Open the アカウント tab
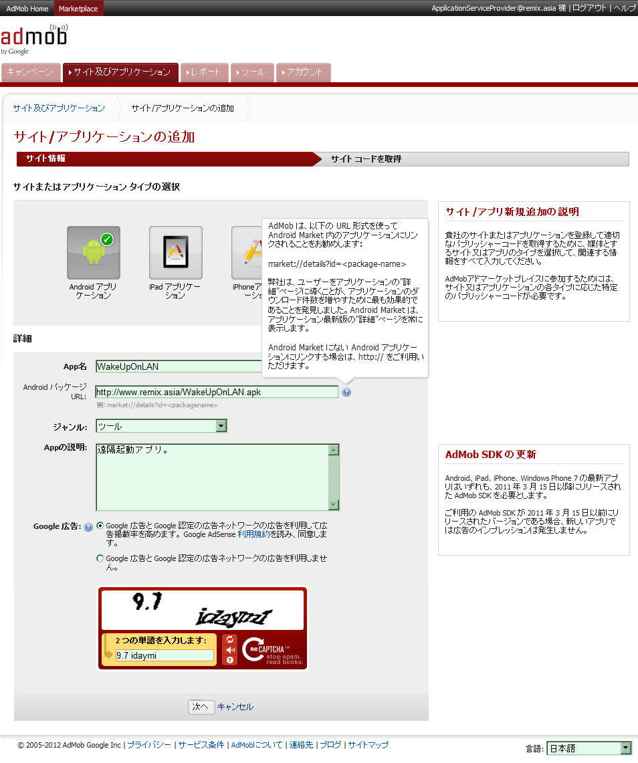 click(x=303, y=72)
